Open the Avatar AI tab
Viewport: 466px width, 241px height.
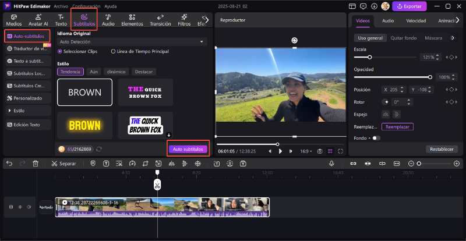pyautogui.click(x=38, y=20)
